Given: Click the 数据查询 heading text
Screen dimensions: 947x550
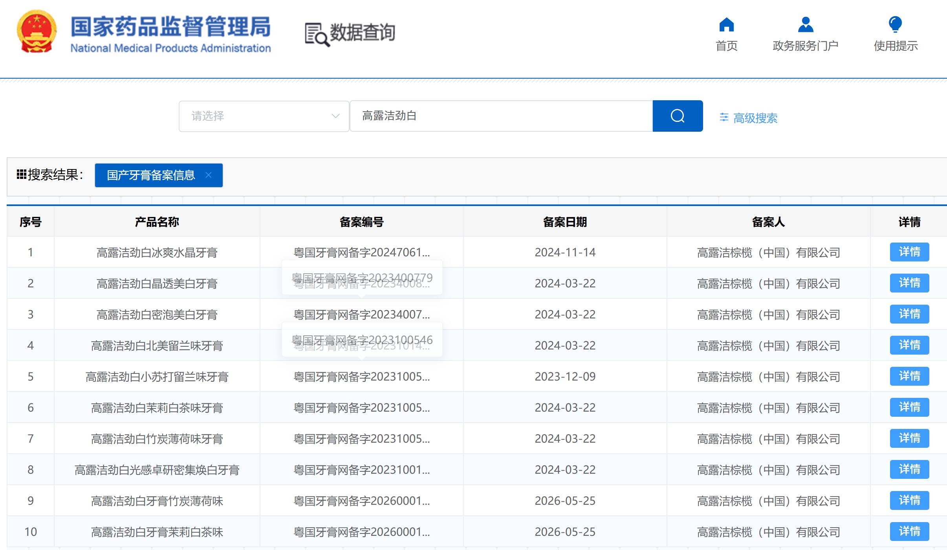Looking at the screenshot, I should [x=362, y=32].
